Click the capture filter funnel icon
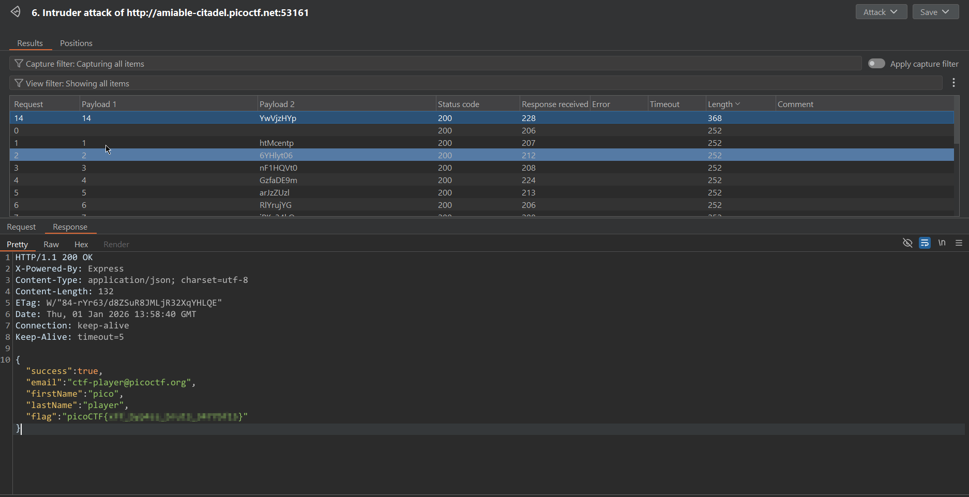Screen dimensions: 969x497 pyautogui.click(x=19, y=64)
